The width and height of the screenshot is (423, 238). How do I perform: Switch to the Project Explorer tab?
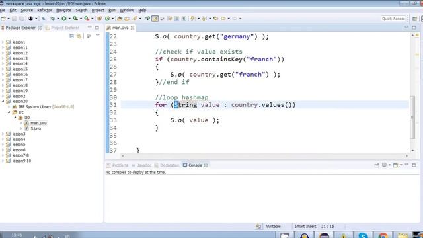62,28
